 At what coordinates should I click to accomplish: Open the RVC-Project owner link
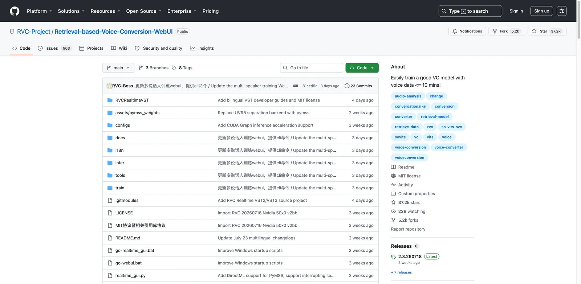[x=34, y=32]
